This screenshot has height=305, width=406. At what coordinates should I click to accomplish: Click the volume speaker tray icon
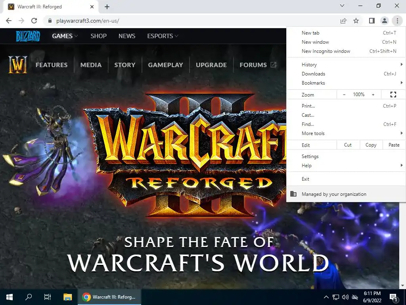coord(345,297)
